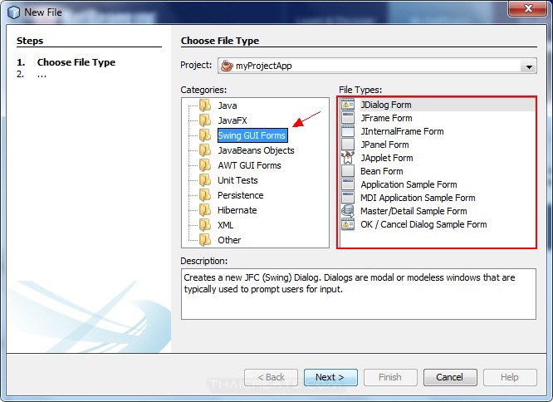Click the JavaFX category folder icon

205,120
